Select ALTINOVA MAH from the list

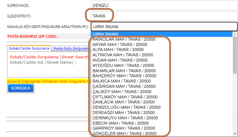tap(123, 55)
